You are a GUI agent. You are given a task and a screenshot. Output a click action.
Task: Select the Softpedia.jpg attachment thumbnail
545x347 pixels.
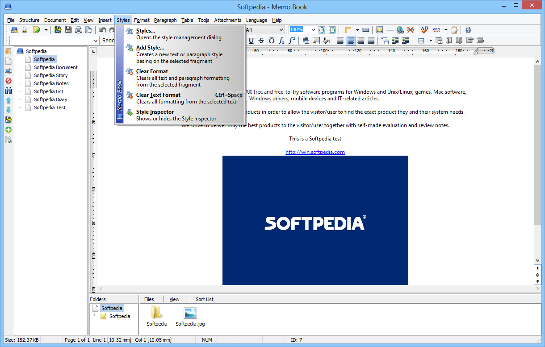[x=190, y=316]
